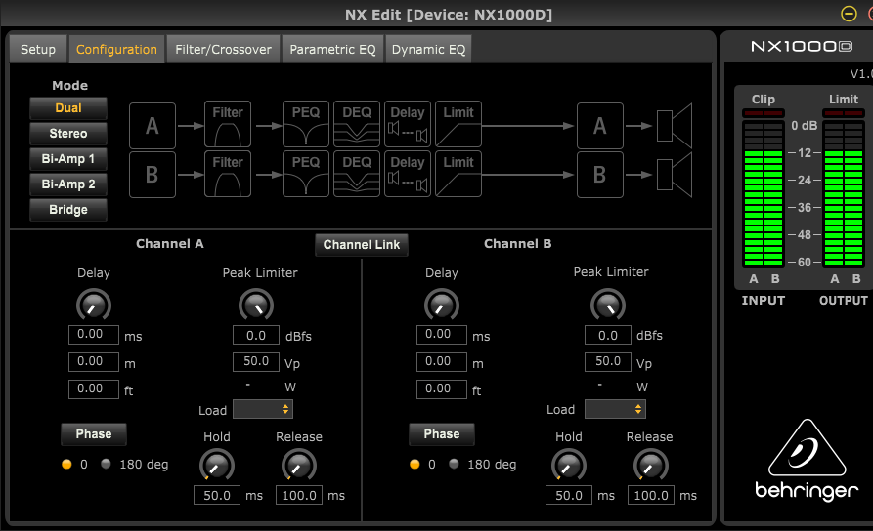Screen dimensions: 873x531
Task: Set Channel B phase to 180 degrees
Action: [x=454, y=464]
